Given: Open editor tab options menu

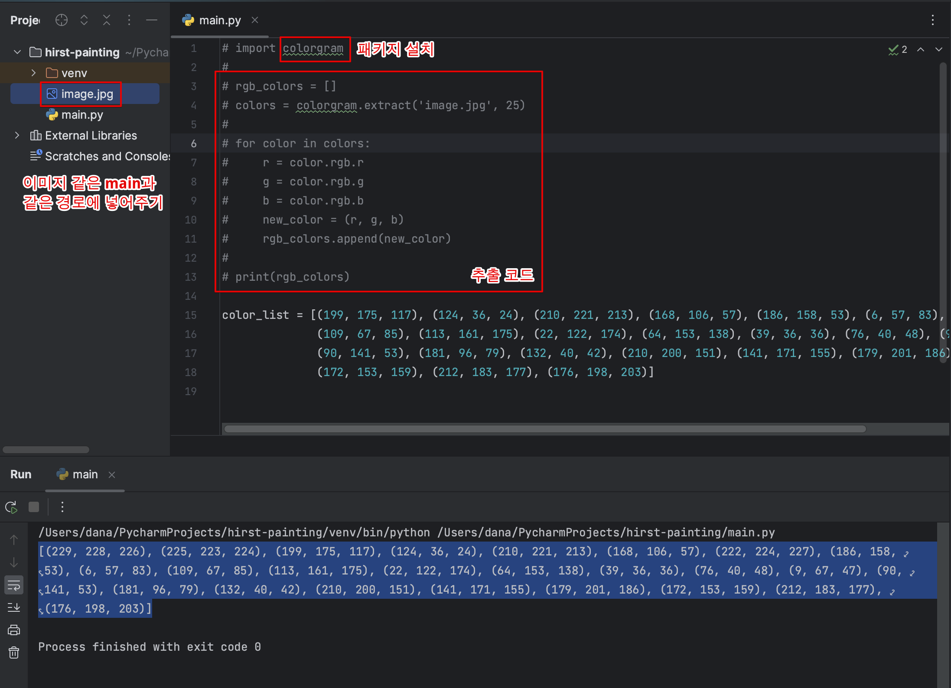Looking at the screenshot, I should pyautogui.click(x=932, y=20).
